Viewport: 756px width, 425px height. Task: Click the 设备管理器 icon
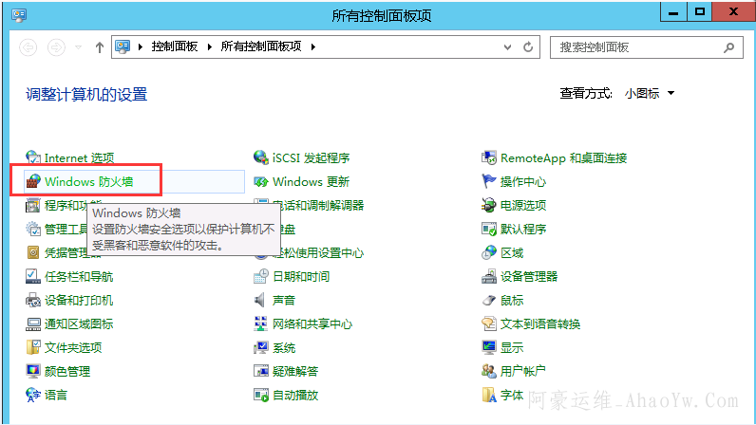click(489, 276)
